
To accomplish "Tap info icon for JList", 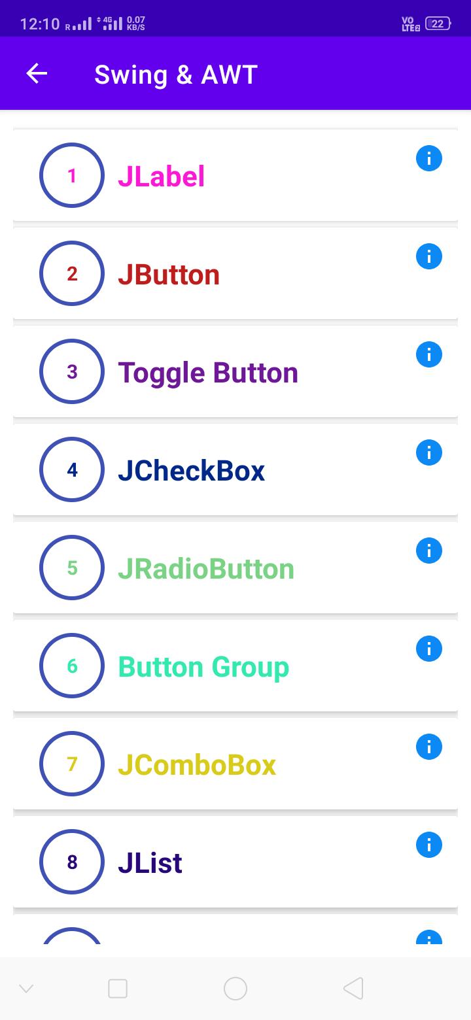I will [429, 845].
